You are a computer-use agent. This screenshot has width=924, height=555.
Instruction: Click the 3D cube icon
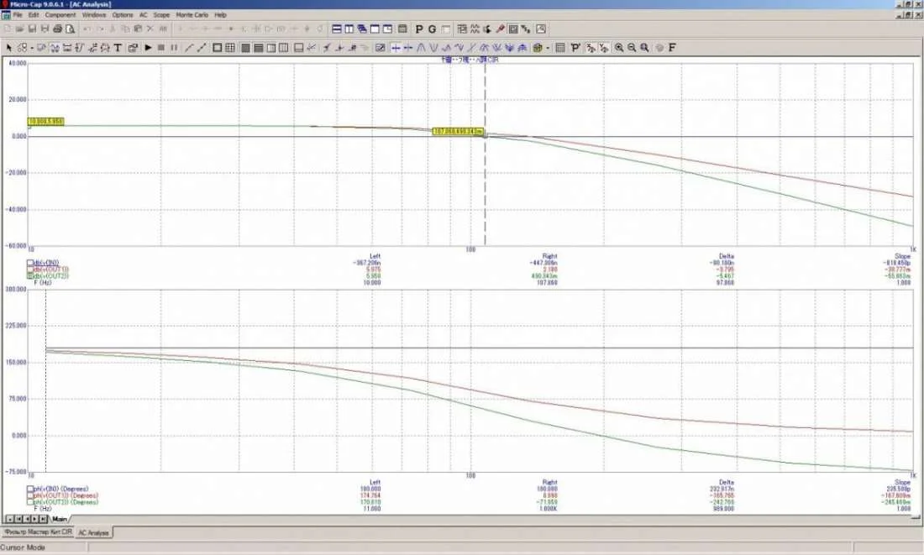click(x=537, y=48)
